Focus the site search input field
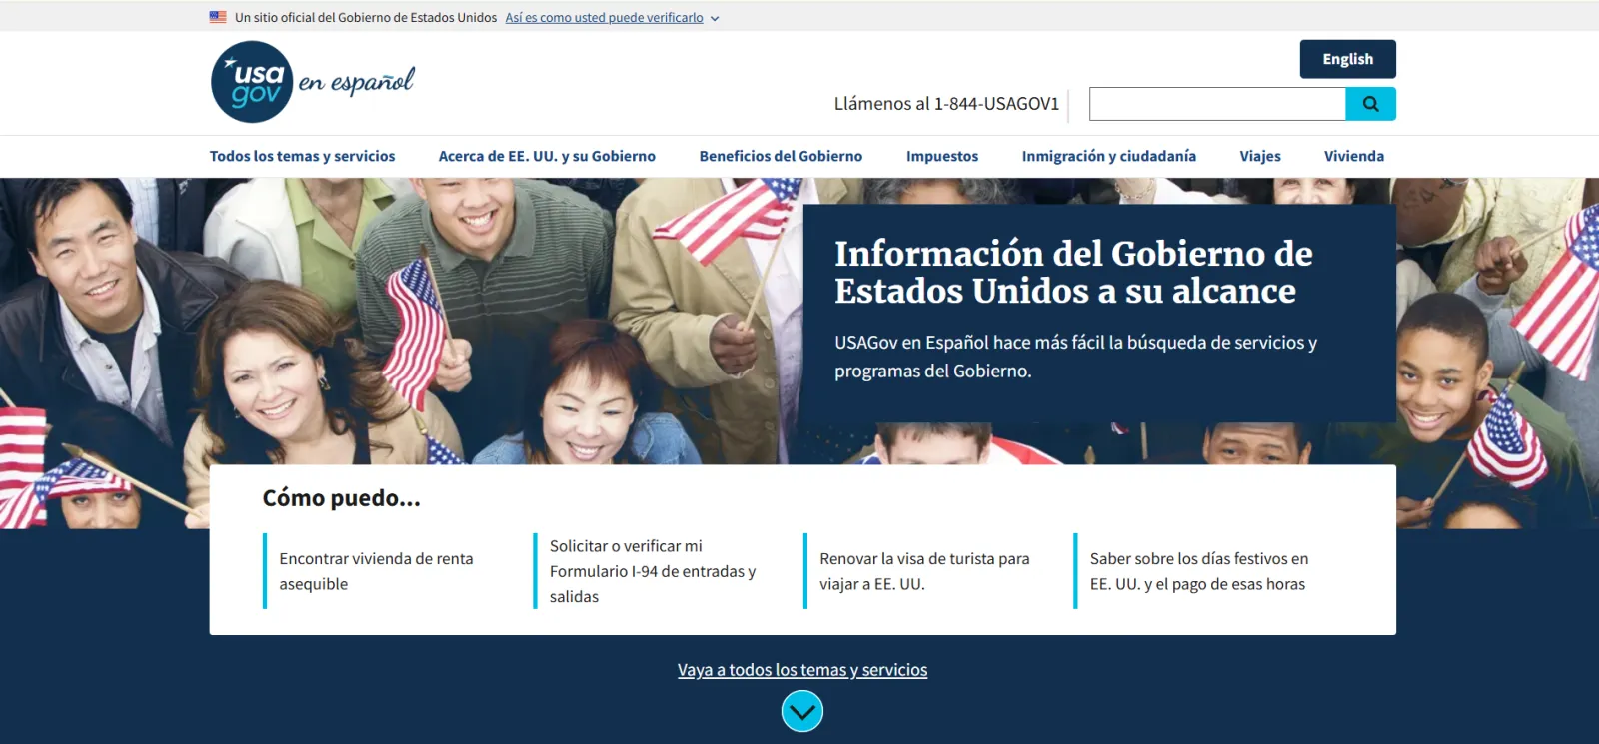This screenshot has width=1599, height=744. point(1217,104)
